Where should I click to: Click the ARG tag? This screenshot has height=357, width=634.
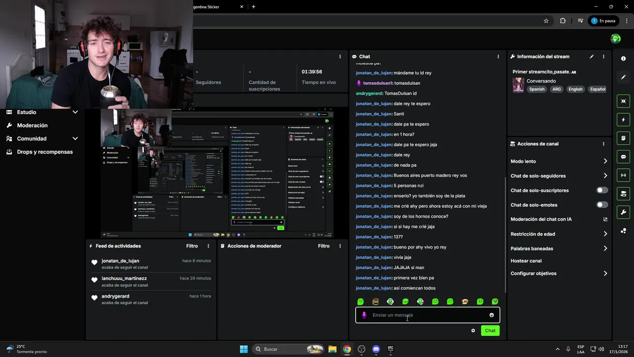[557, 89]
